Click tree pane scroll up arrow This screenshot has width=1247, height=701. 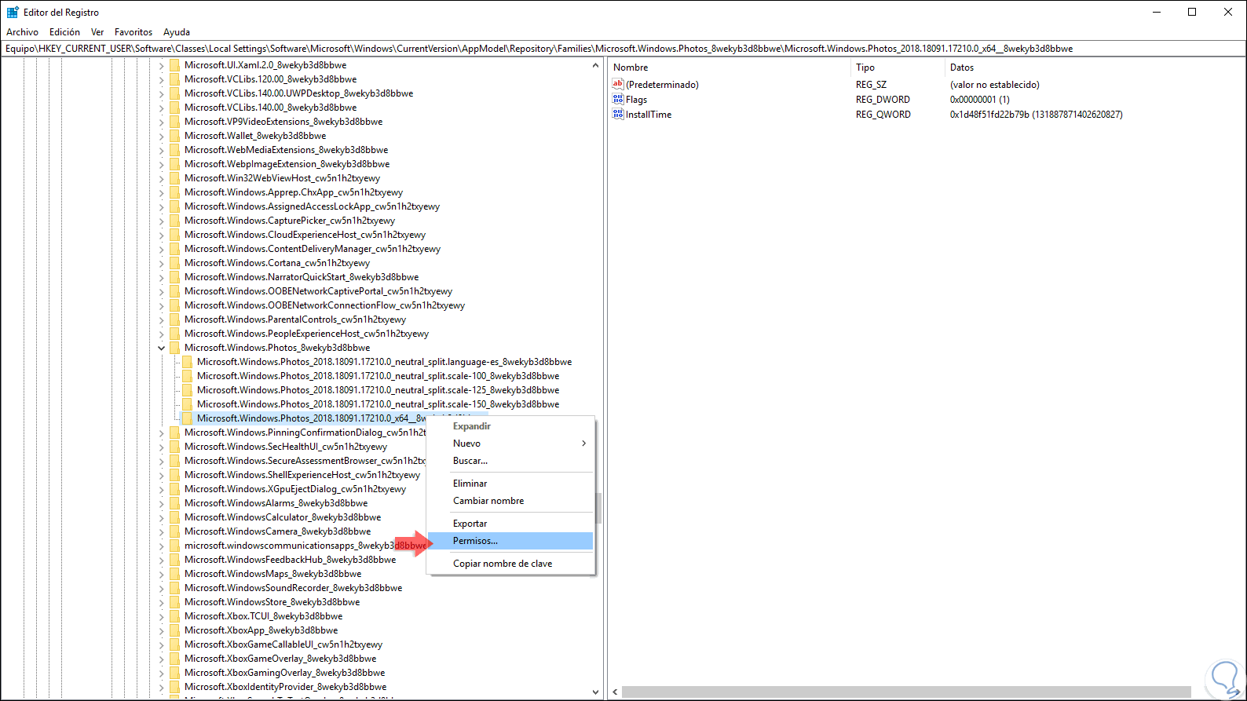pyautogui.click(x=595, y=66)
